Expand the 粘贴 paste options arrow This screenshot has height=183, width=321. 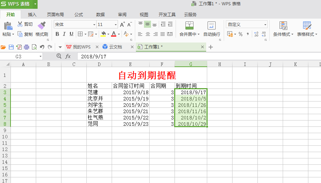tap(13, 34)
